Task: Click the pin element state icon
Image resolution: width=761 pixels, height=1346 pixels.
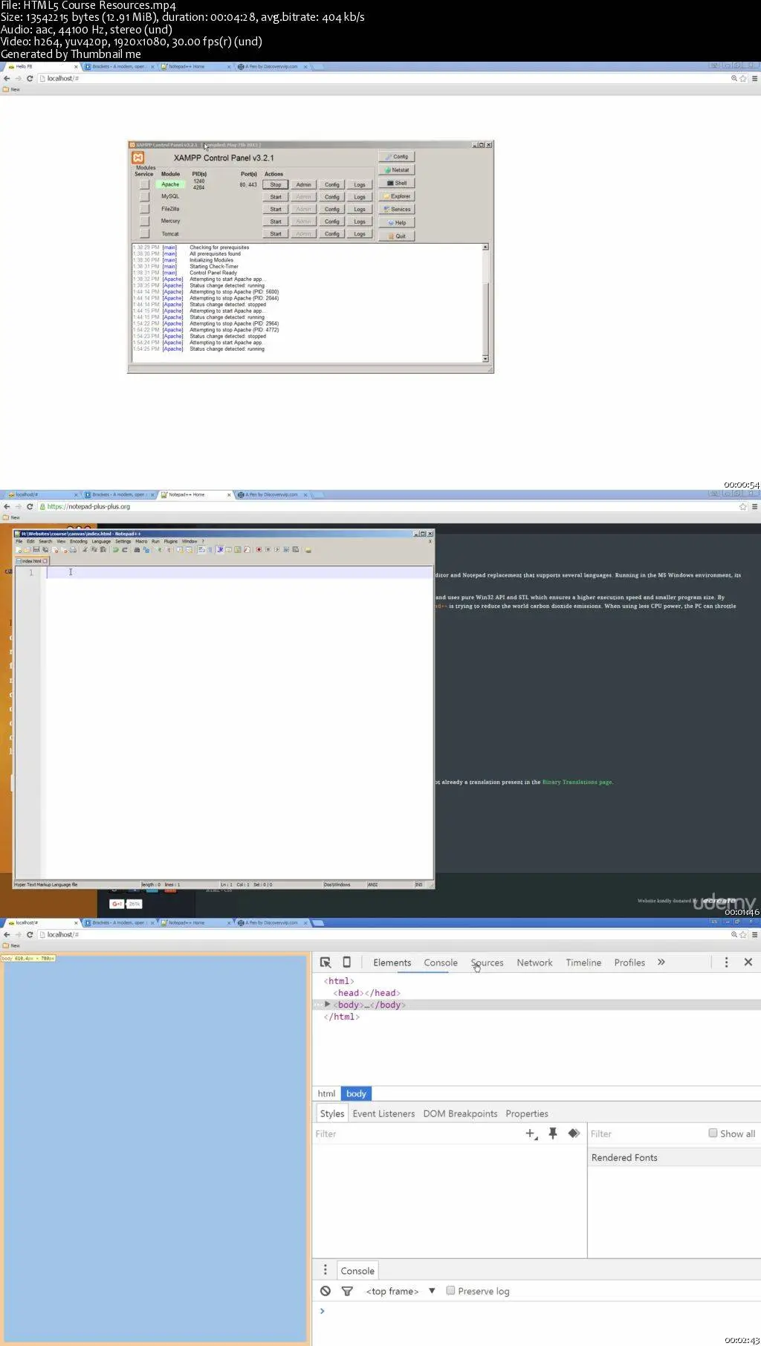Action: point(553,1133)
